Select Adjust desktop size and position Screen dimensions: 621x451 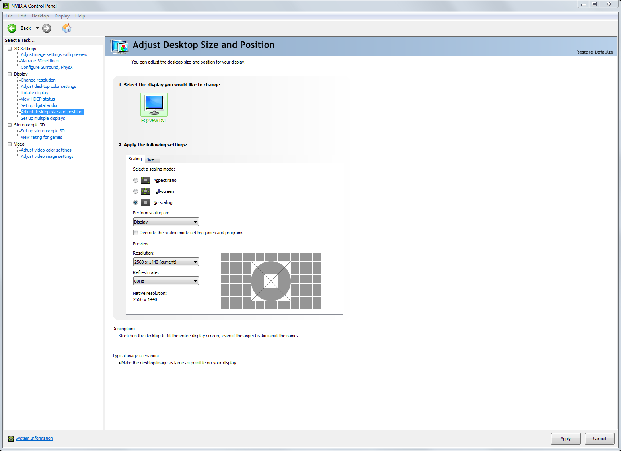click(x=52, y=112)
